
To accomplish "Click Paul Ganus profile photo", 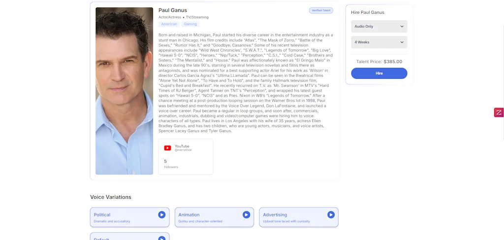I will tap(124, 91).
